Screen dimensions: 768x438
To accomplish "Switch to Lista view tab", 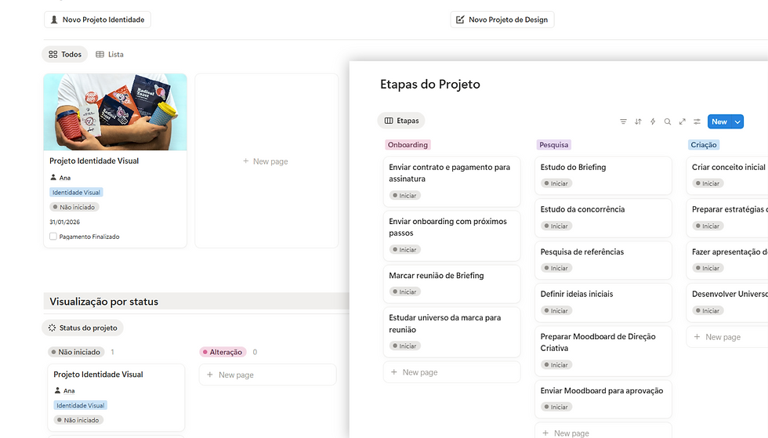I will pos(110,54).
